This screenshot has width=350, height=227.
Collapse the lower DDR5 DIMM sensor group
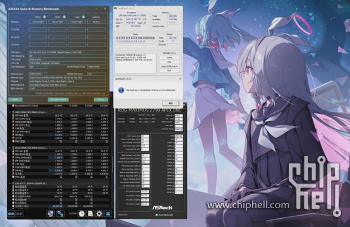point(10,148)
